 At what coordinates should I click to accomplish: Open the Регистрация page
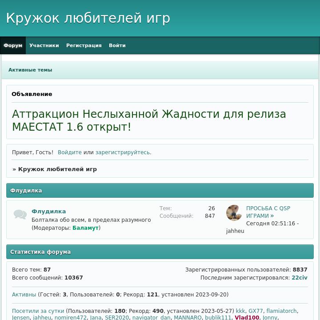(84, 45)
